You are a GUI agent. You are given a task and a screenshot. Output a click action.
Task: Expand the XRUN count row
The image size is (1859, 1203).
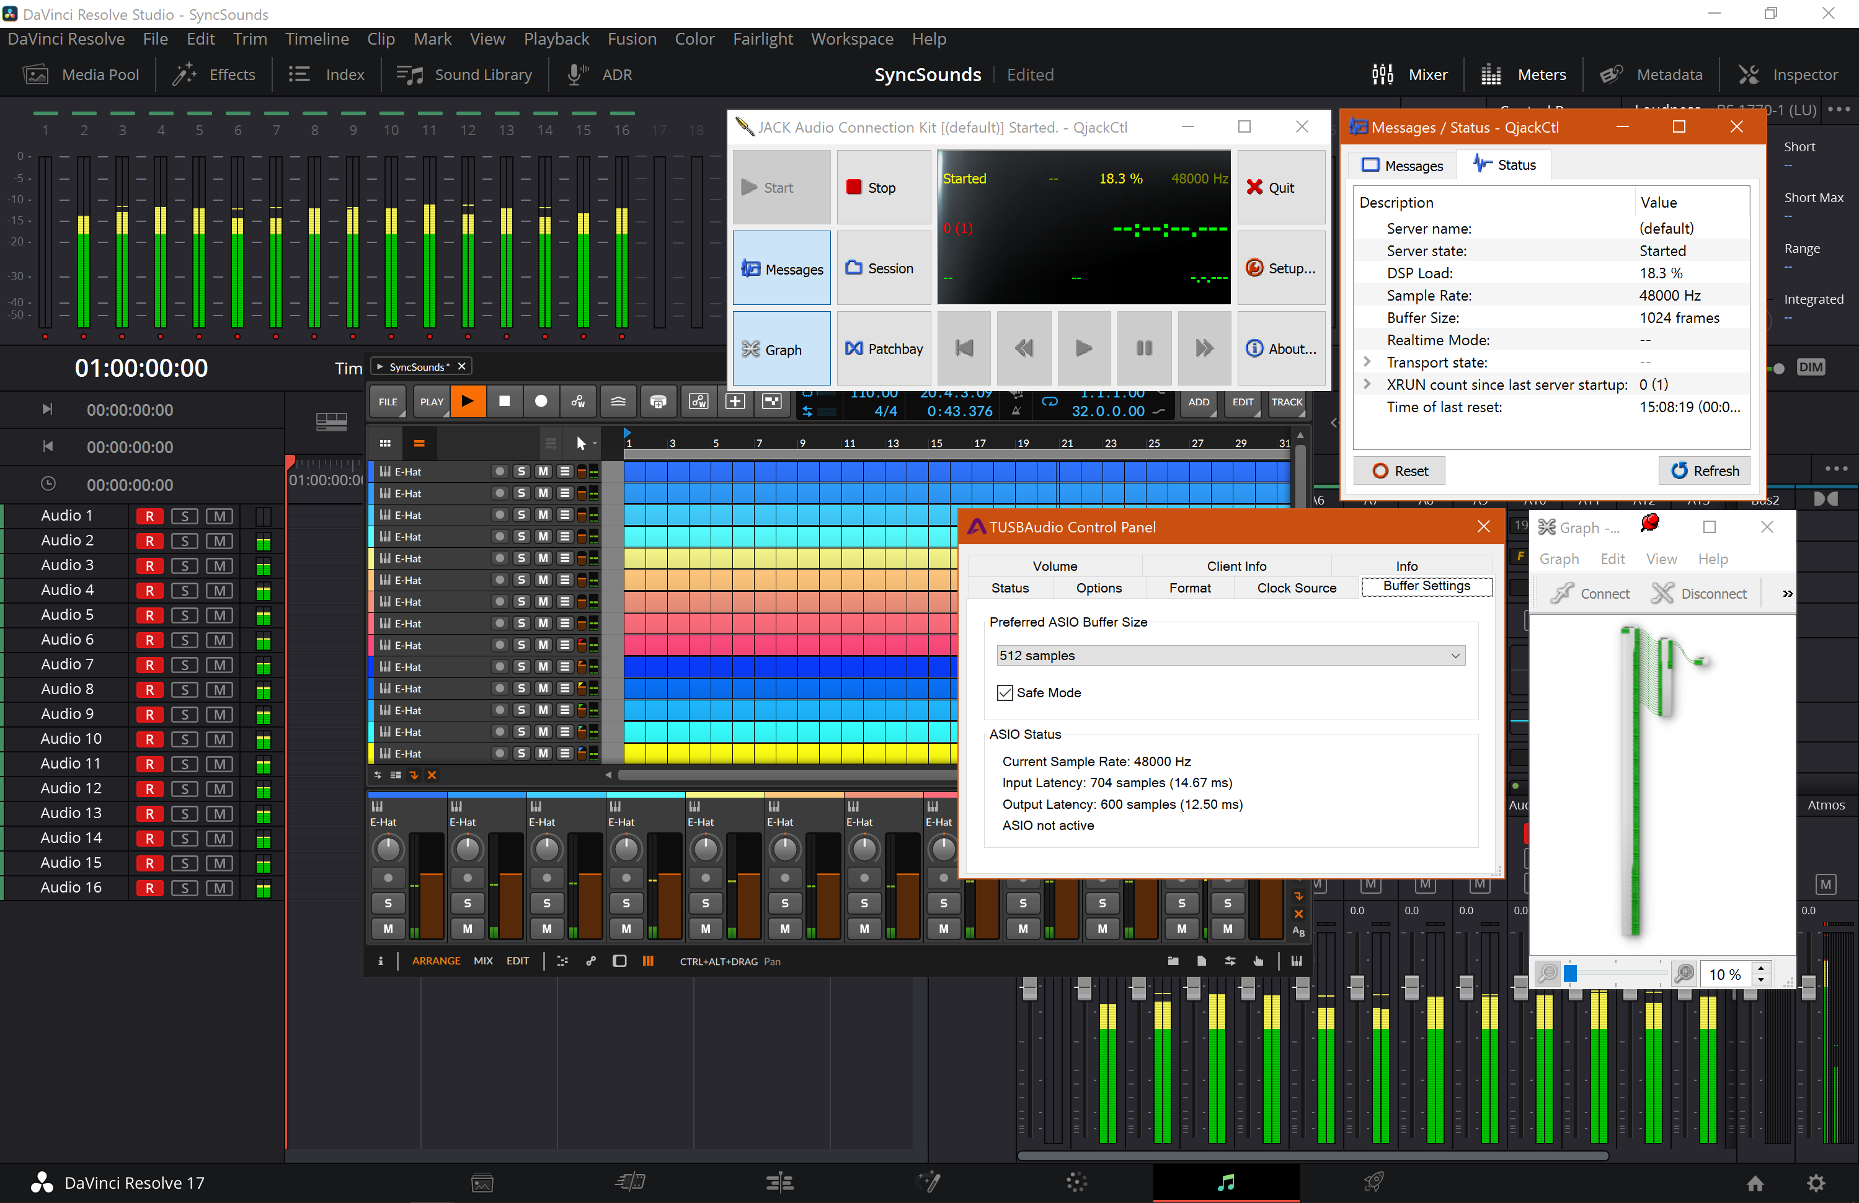1367,384
